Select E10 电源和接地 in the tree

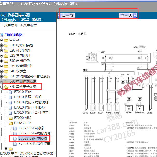pos(21,45)
